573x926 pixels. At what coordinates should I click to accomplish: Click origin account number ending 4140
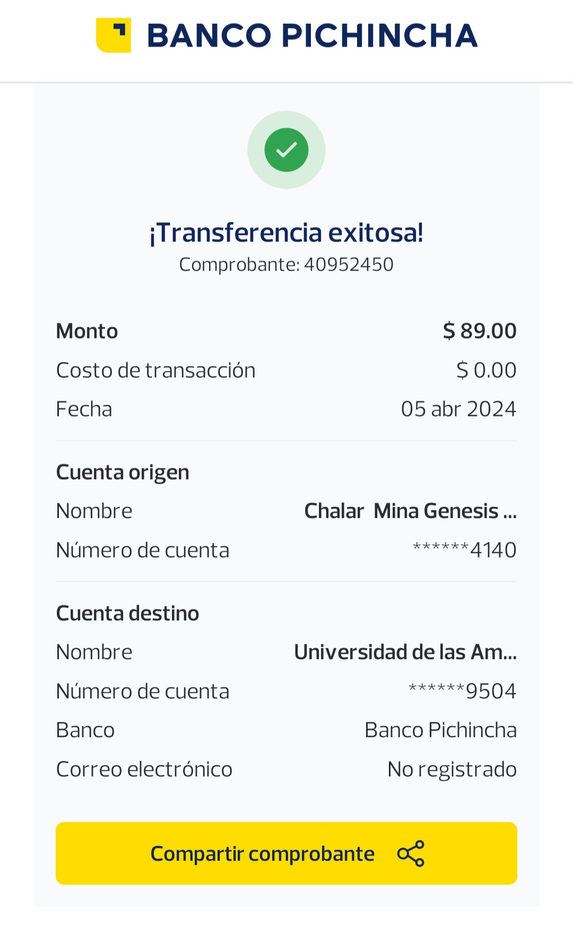coord(464,550)
